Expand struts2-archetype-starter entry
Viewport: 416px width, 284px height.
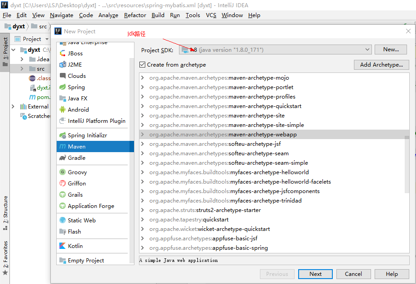click(143, 210)
